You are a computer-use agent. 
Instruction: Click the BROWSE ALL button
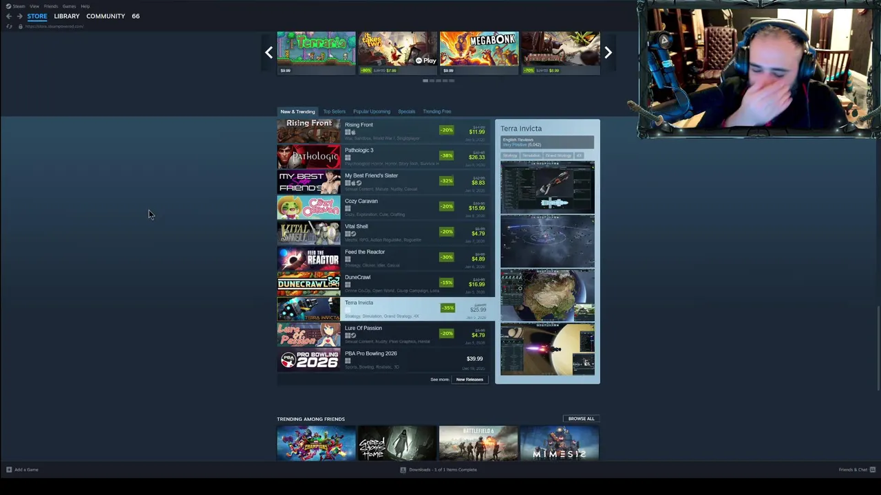(581, 419)
